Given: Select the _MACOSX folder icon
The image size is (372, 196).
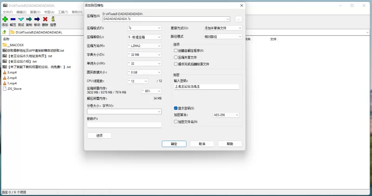Looking at the screenshot, I should [x=5, y=45].
